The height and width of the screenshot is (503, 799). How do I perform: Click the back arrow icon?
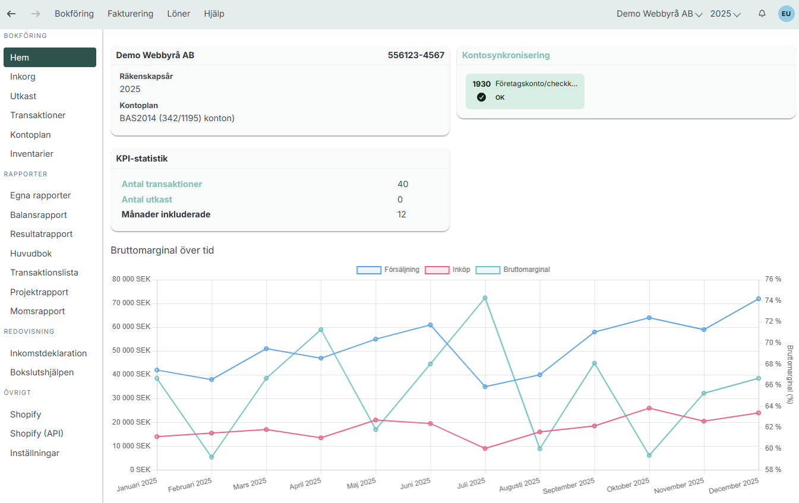(11, 14)
